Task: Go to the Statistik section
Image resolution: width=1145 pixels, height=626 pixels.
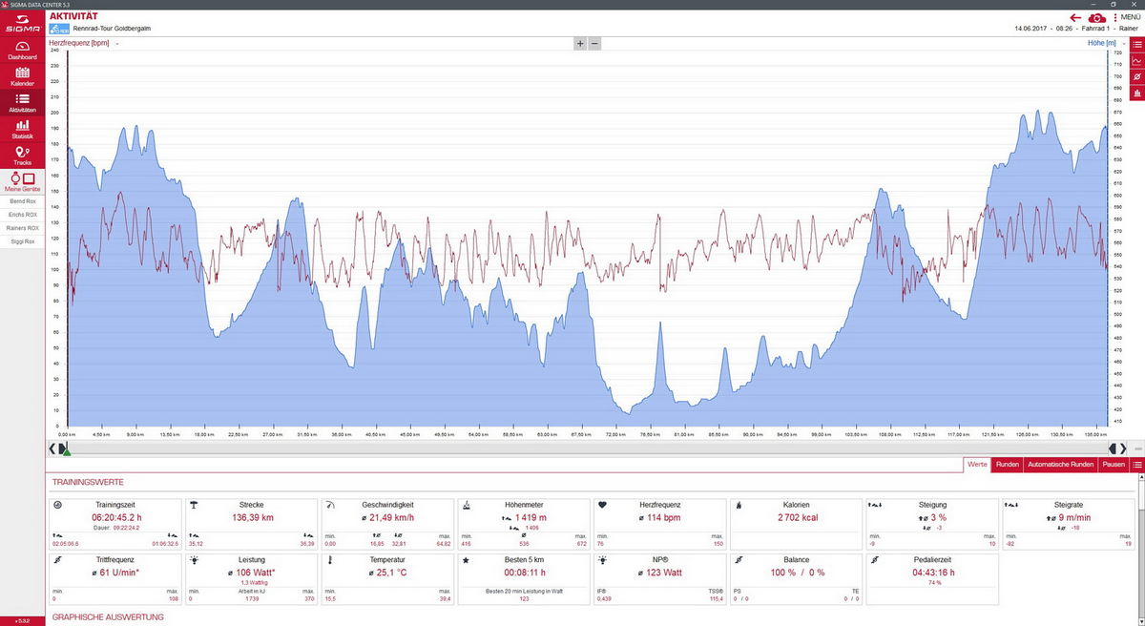Action: pyautogui.click(x=22, y=129)
